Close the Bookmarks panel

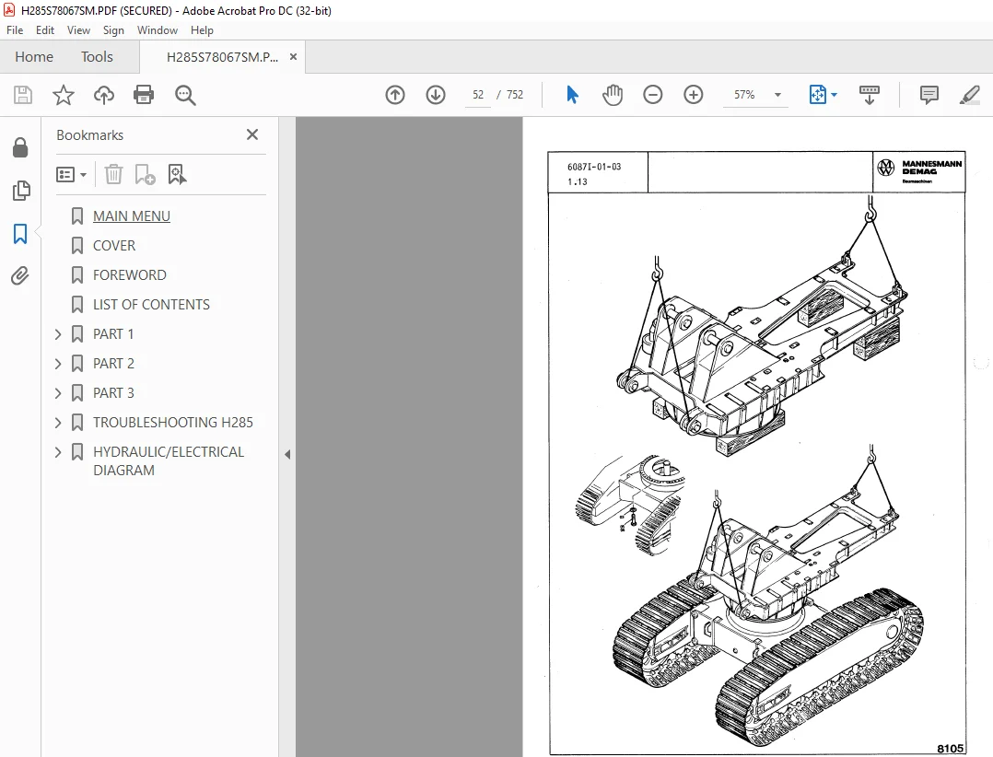pos(252,134)
